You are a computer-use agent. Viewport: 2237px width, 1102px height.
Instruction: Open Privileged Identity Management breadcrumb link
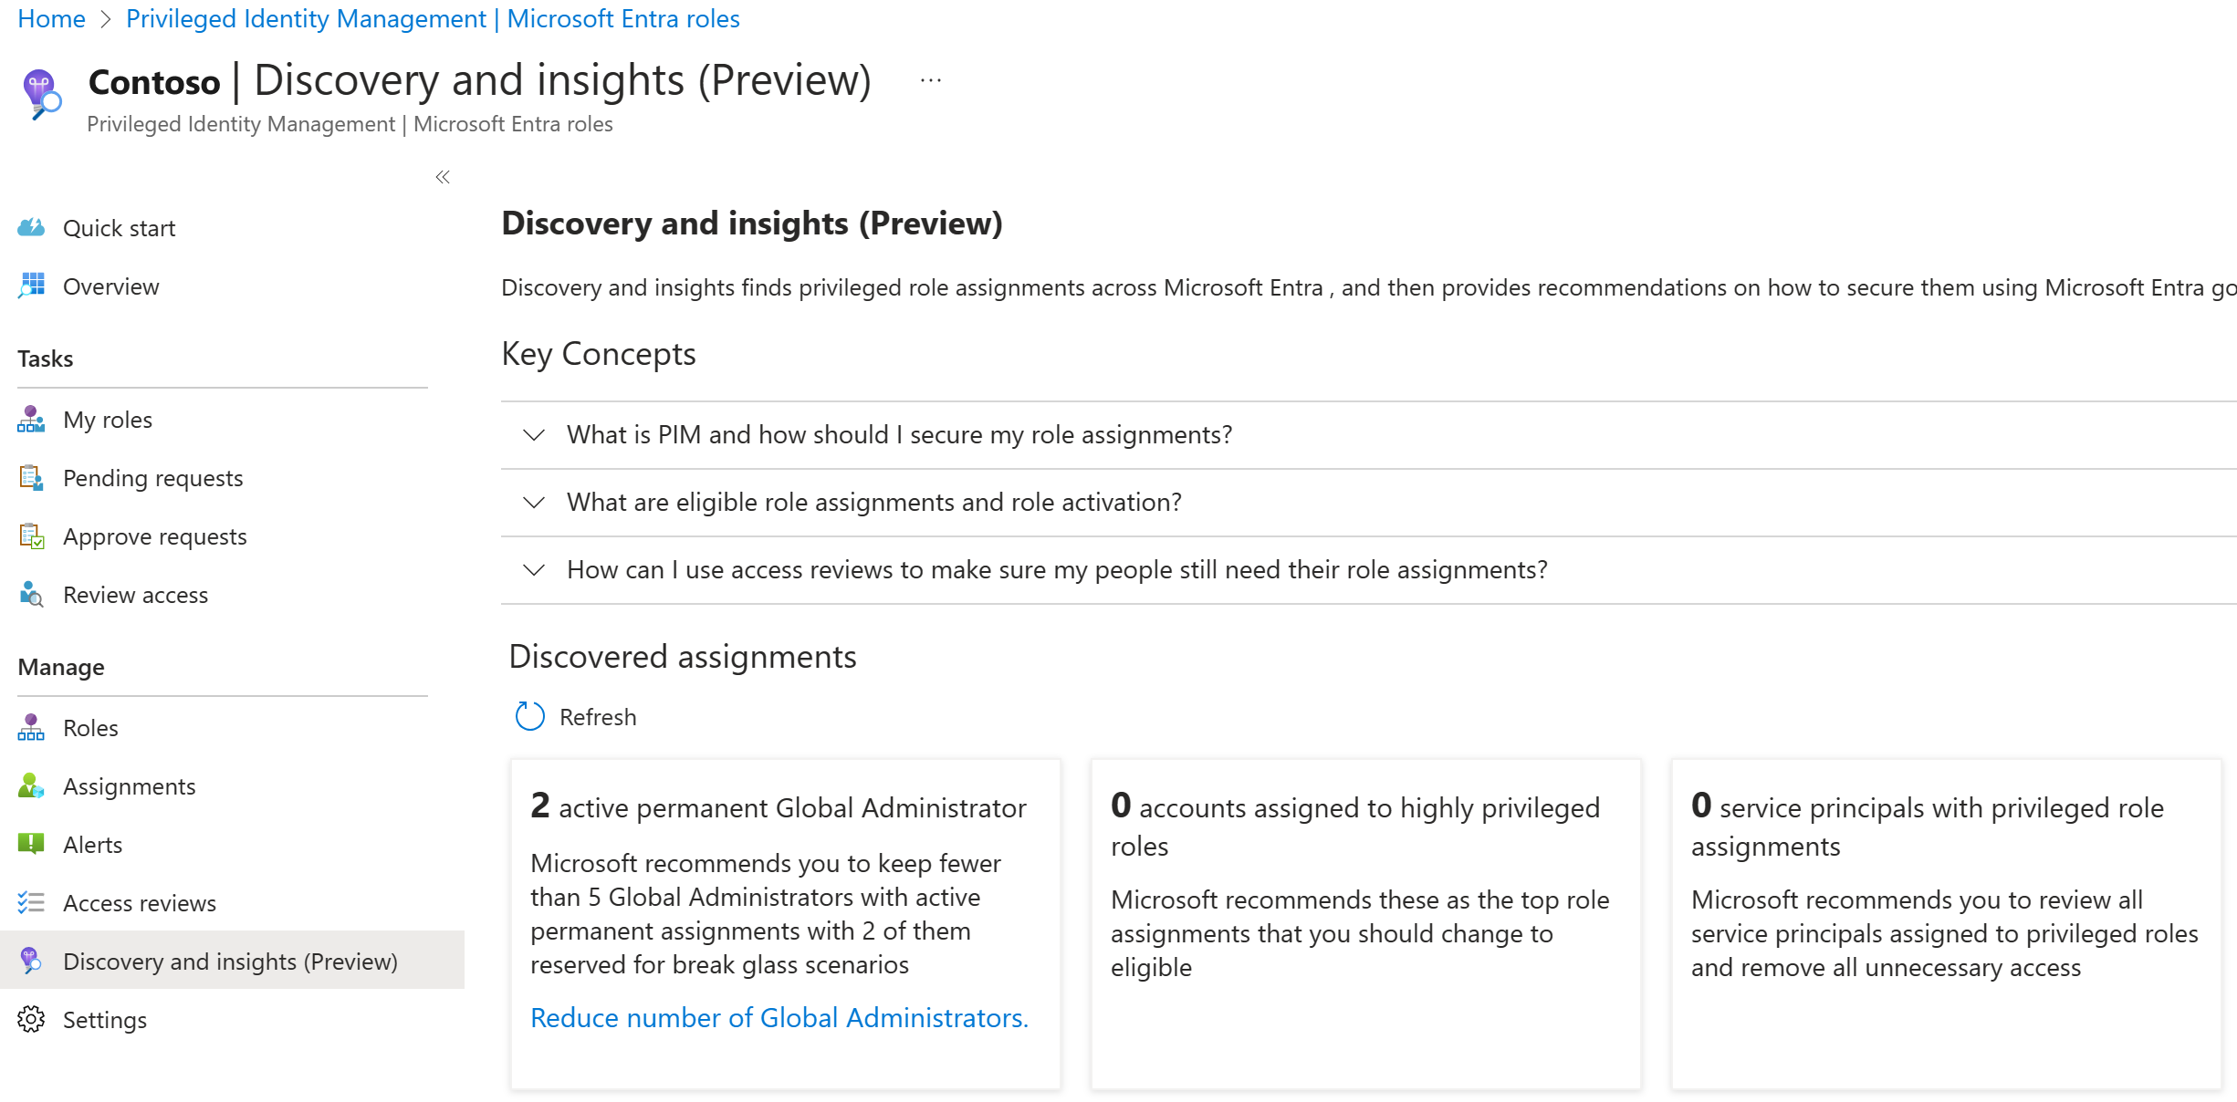pos(433,18)
